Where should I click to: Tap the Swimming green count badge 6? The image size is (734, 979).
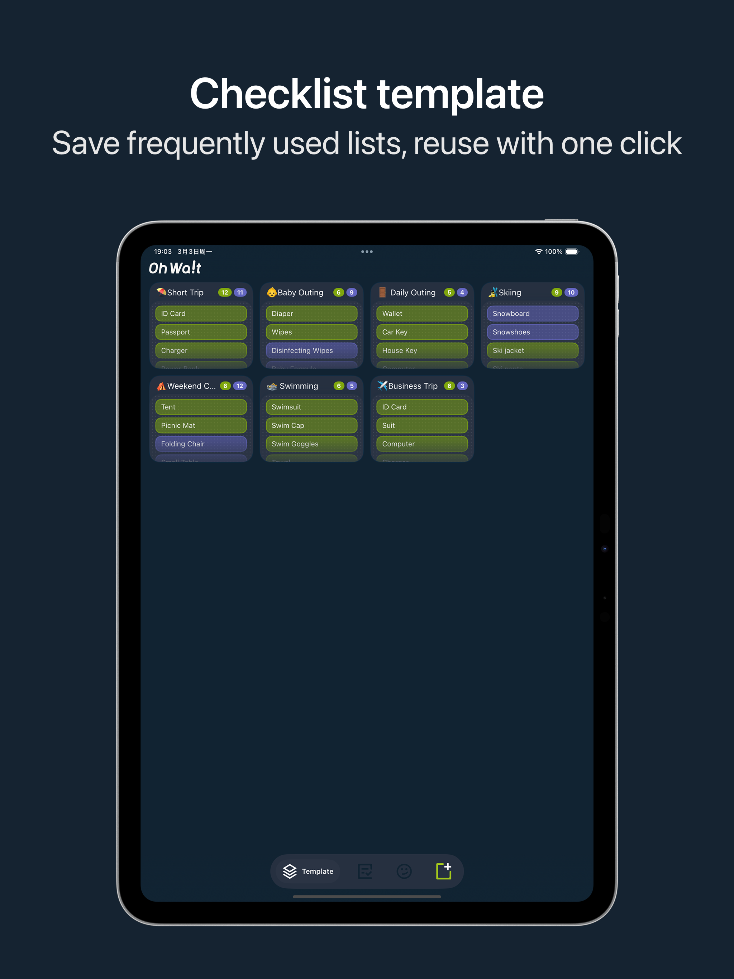point(339,386)
